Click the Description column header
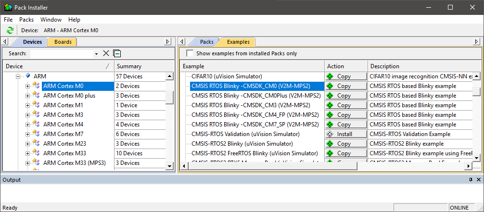Screen dimensions: 484x212 [x=424, y=66]
